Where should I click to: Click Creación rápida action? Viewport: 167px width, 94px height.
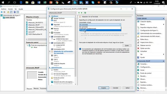(146, 21)
